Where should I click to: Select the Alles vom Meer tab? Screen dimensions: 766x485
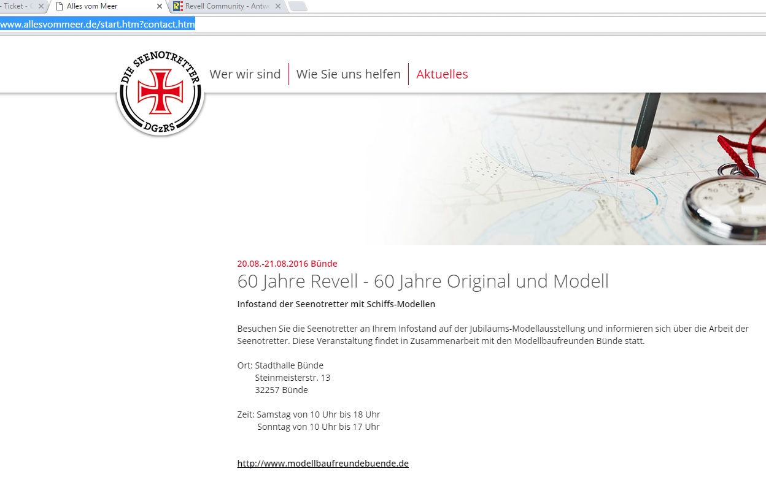click(98, 6)
